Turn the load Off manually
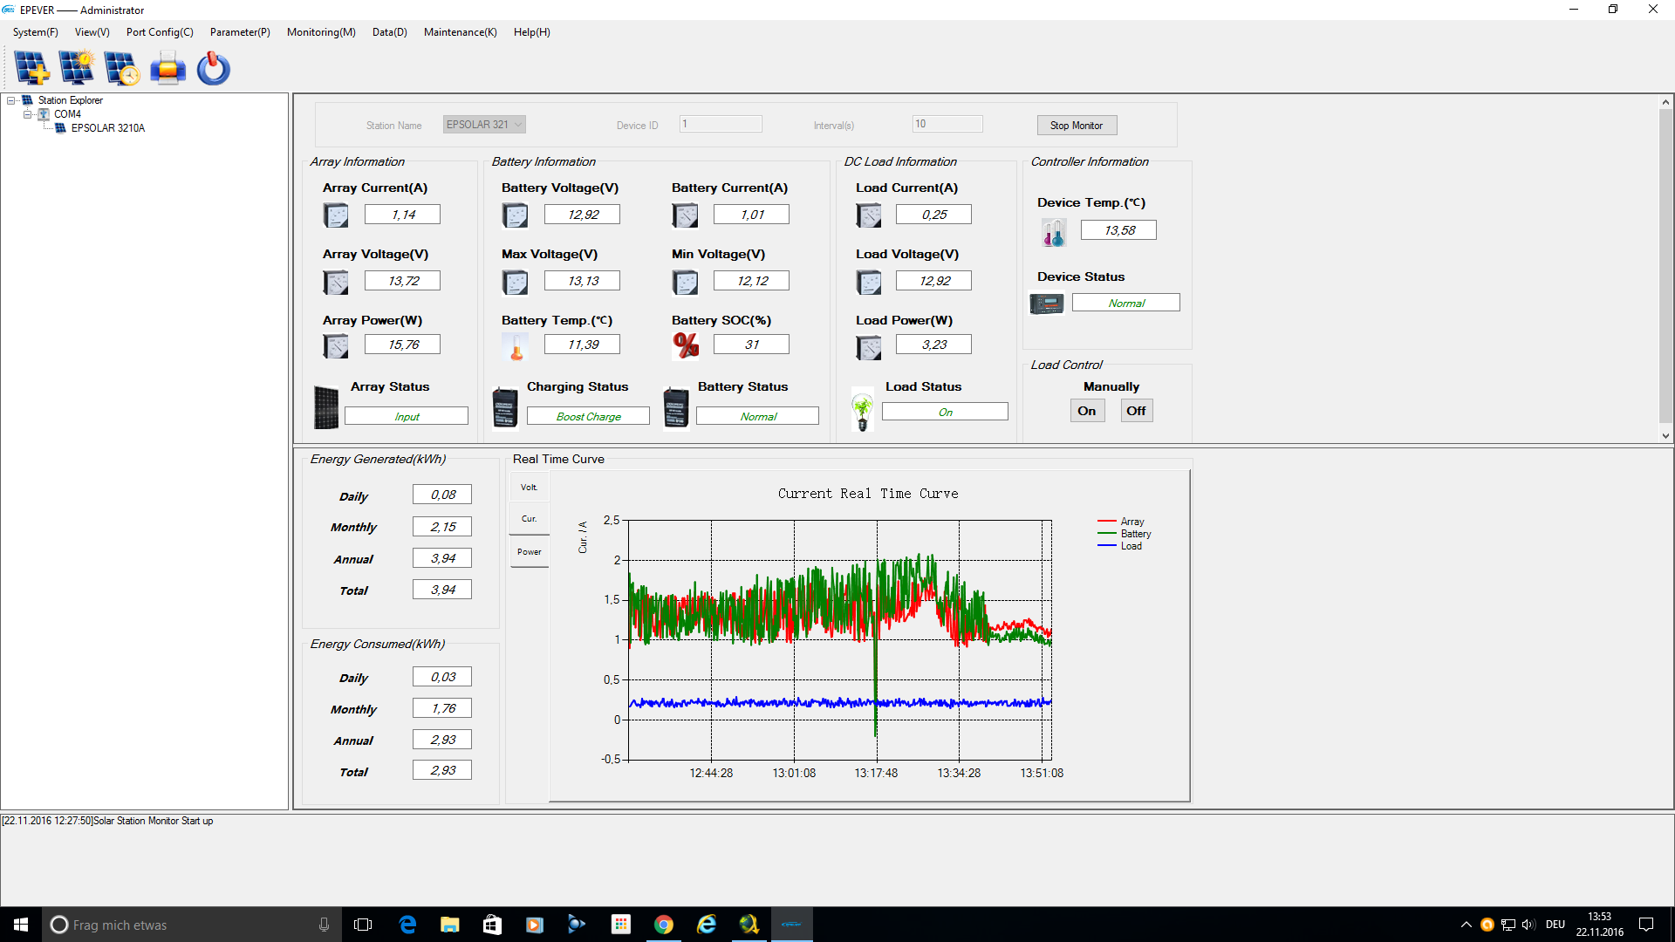 (x=1136, y=411)
